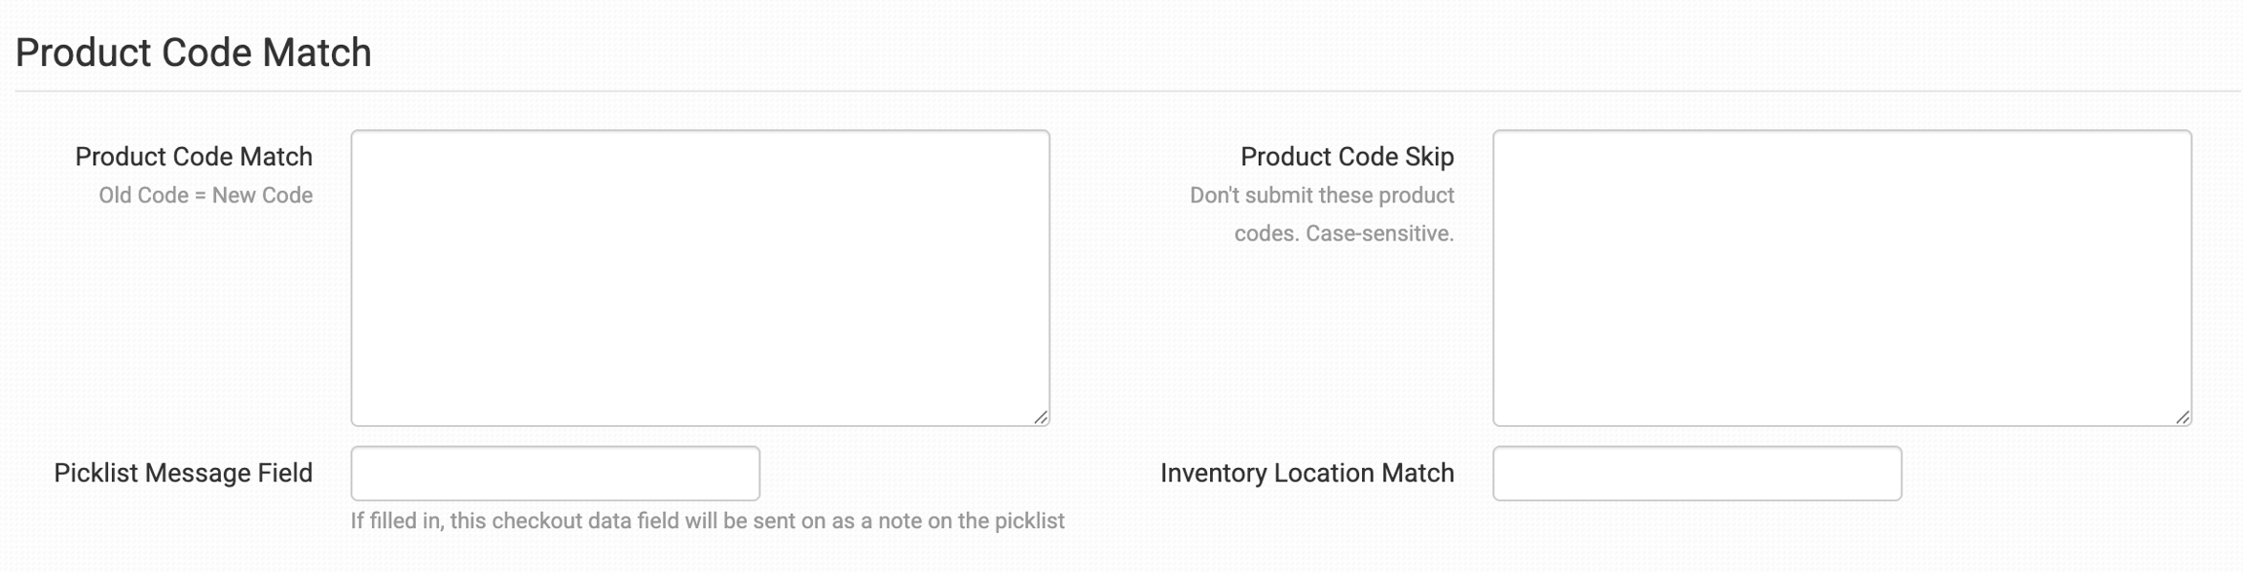Click the 'Don't submit these product codes' hint

[1322, 214]
